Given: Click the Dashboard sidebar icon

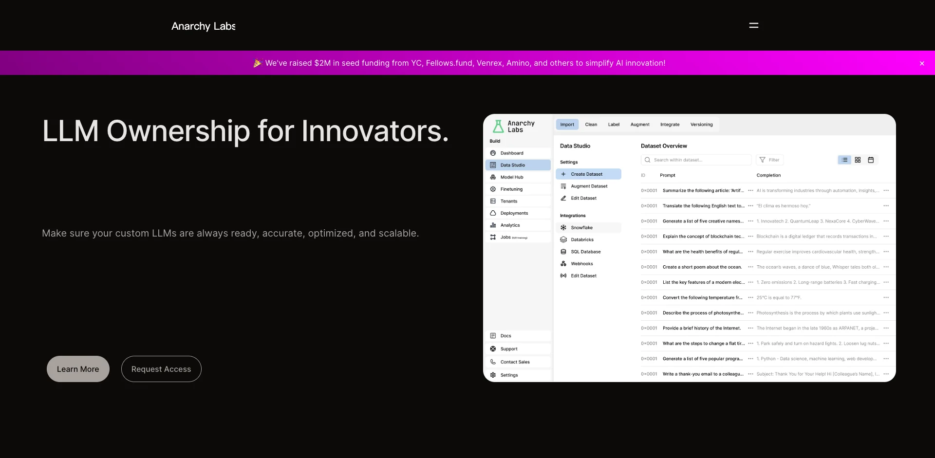Looking at the screenshot, I should click(493, 153).
